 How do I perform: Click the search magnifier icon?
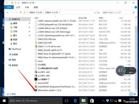[134, 12]
